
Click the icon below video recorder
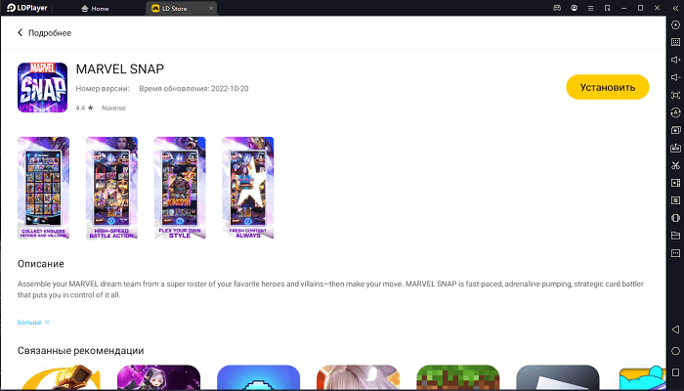click(x=675, y=200)
